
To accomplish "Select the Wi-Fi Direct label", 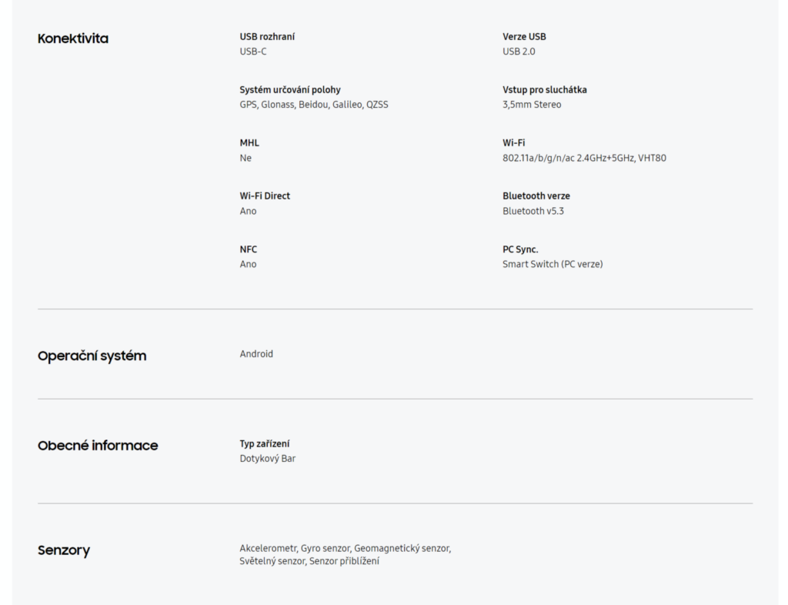I will [265, 196].
